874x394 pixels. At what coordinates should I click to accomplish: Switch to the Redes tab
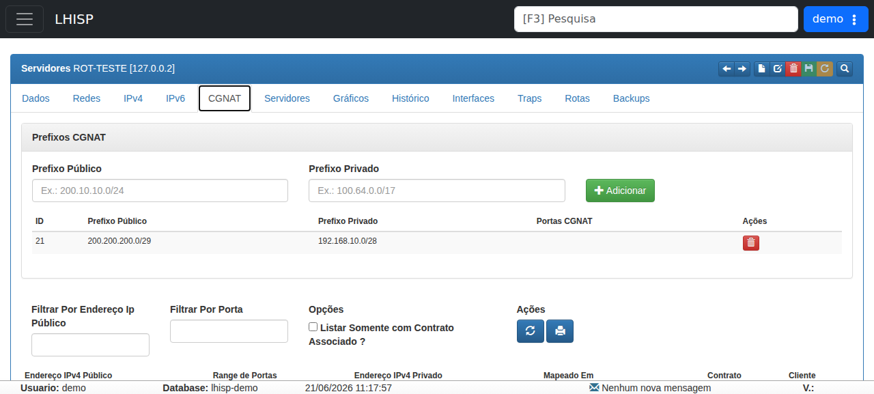tap(87, 98)
